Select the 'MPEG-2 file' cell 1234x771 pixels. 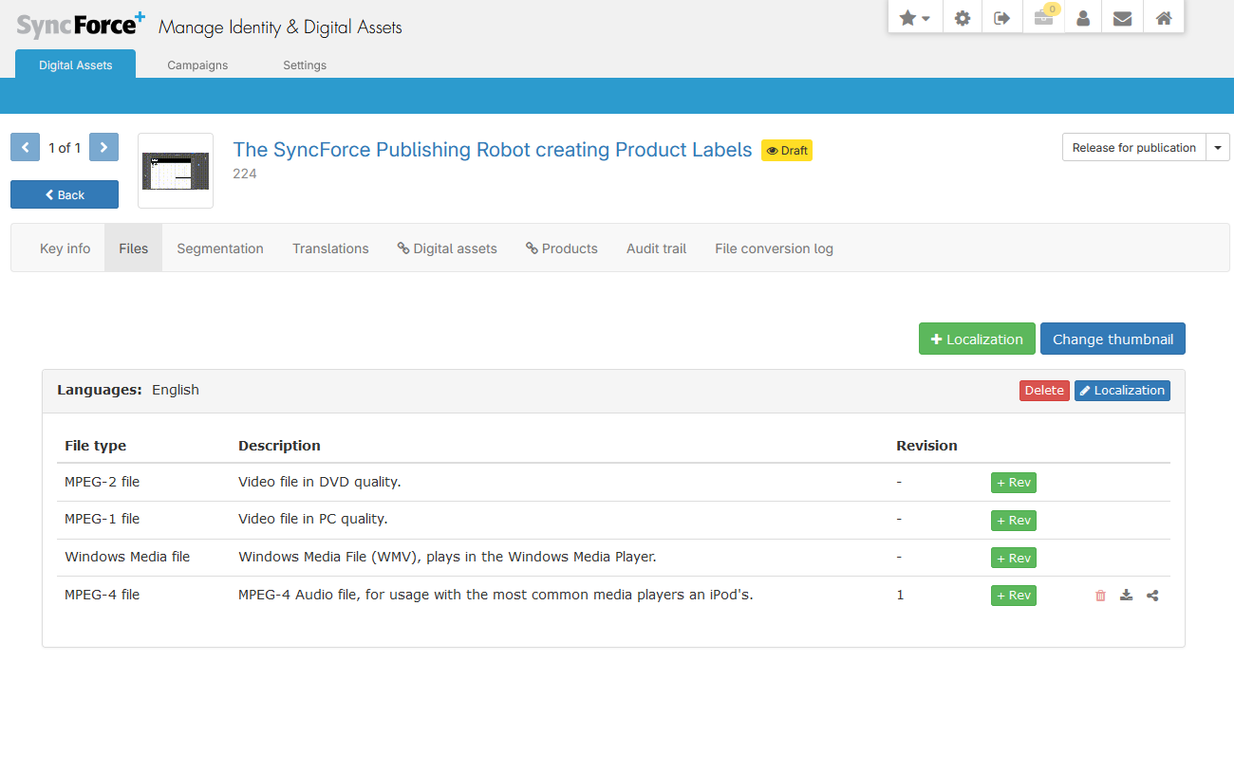click(x=102, y=482)
